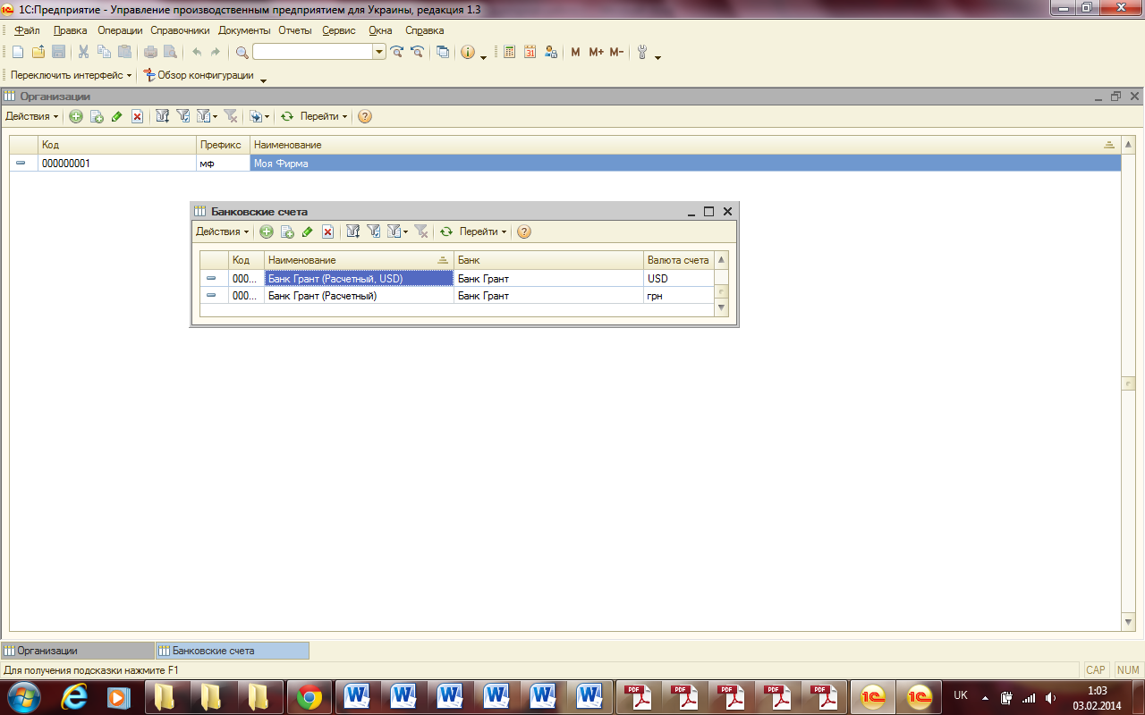This screenshot has height=715, width=1145.
Task: Click the Cut scissors icon
Action: pyautogui.click(x=83, y=52)
